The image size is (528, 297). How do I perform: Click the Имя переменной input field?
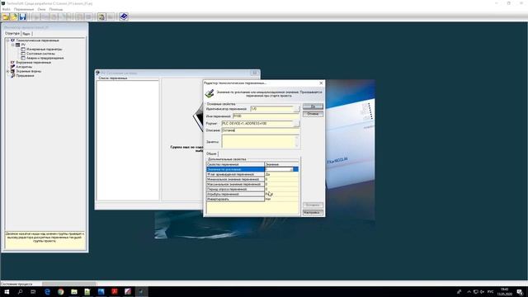266,116
